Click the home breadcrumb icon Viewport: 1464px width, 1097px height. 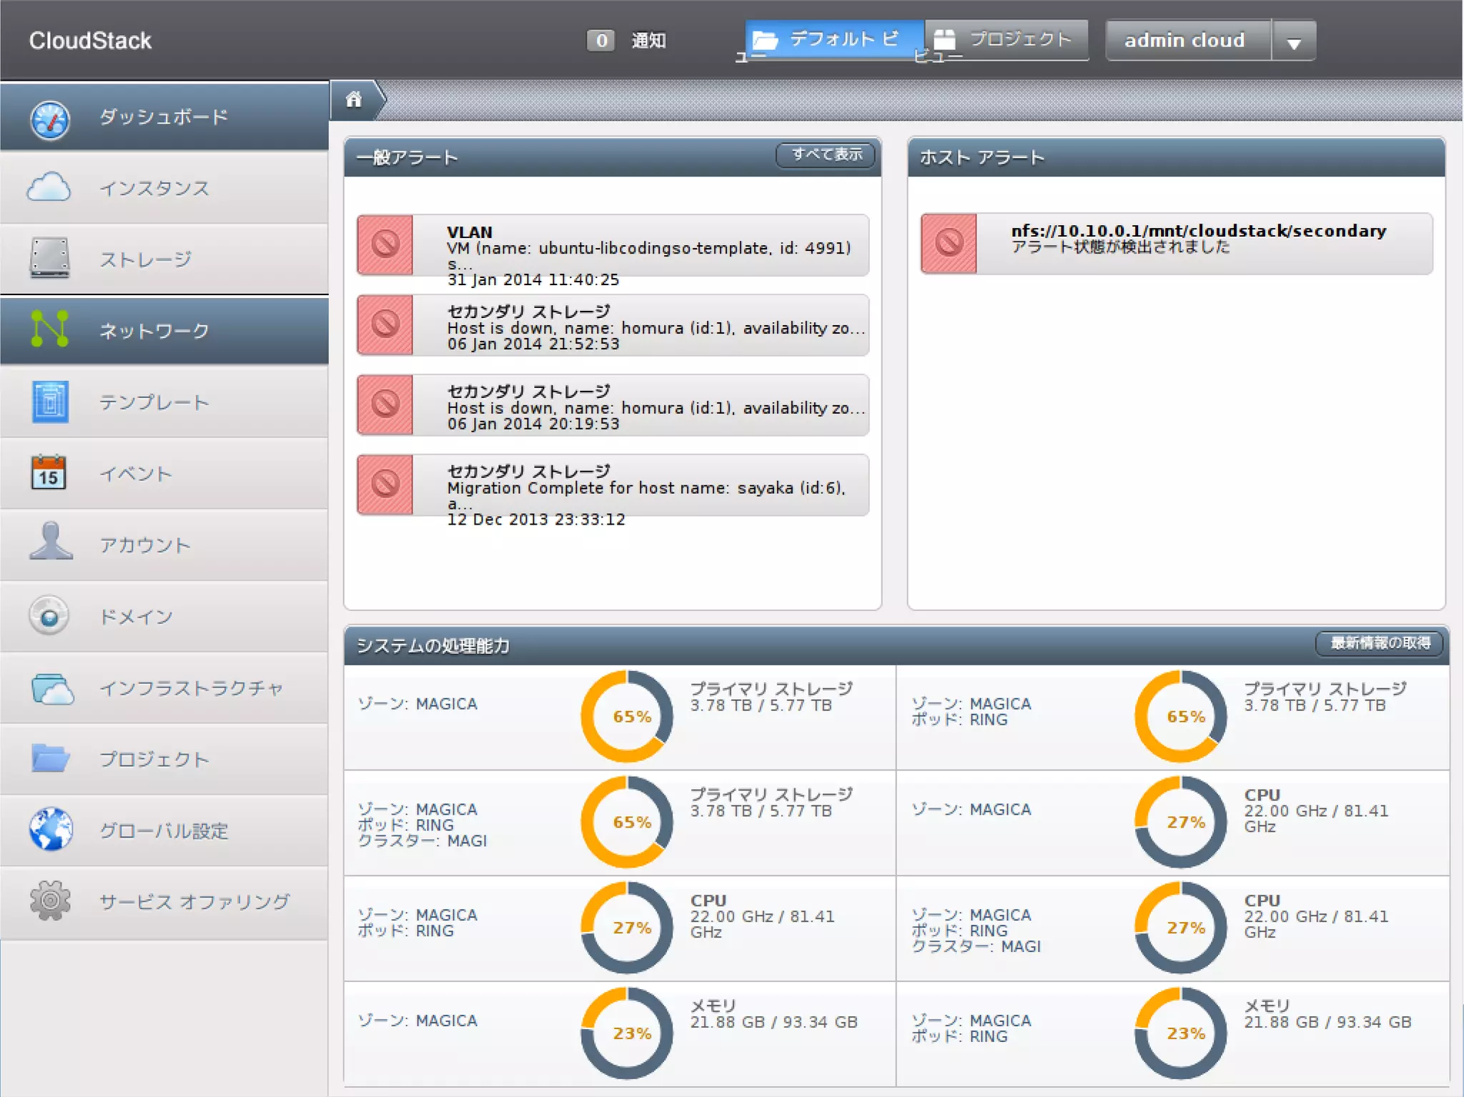click(x=354, y=99)
